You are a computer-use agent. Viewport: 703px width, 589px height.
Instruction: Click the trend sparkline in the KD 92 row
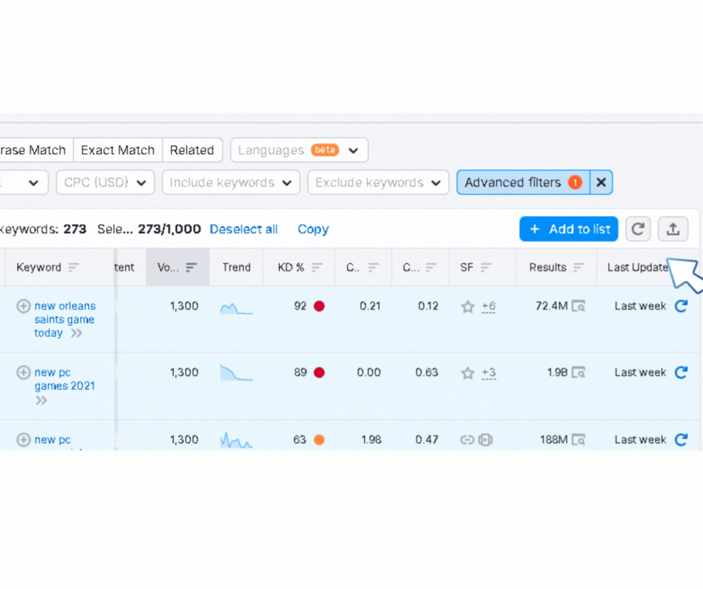click(x=236, y=309)
